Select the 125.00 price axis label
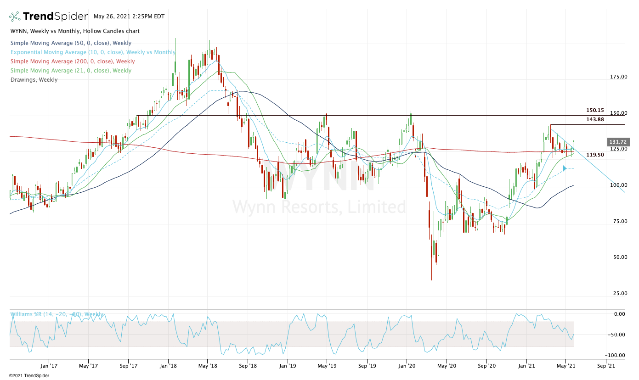The height and width of the screenshot is (380, 639). coord(618,149)
